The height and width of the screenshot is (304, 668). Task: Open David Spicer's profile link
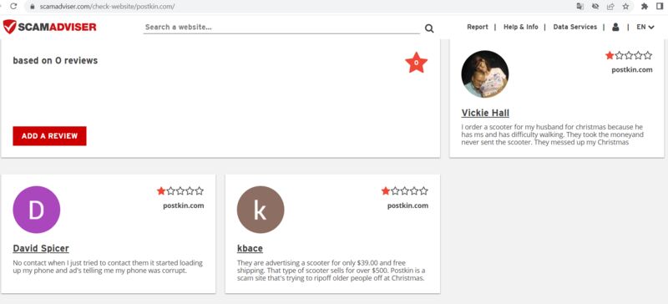41,249
